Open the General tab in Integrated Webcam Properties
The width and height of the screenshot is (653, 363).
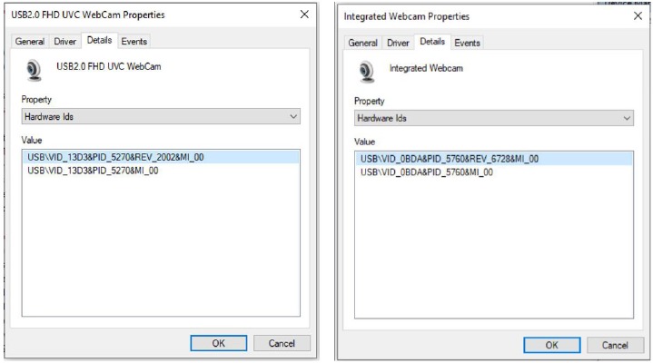tap(362, 43)
